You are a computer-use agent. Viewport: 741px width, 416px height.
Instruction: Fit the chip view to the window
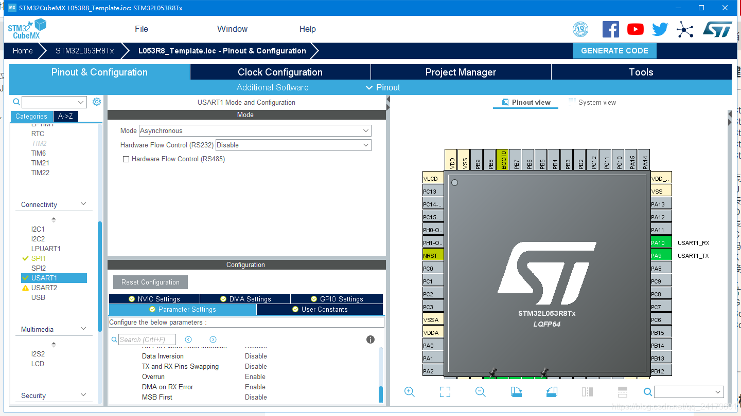click(x=445, y=392)
